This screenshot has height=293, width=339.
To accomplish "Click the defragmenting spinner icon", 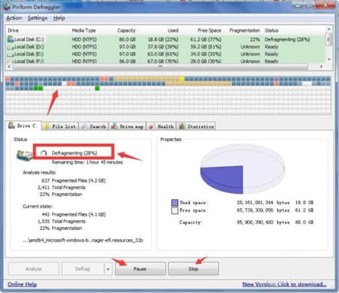I will click(x=42, y=153).
